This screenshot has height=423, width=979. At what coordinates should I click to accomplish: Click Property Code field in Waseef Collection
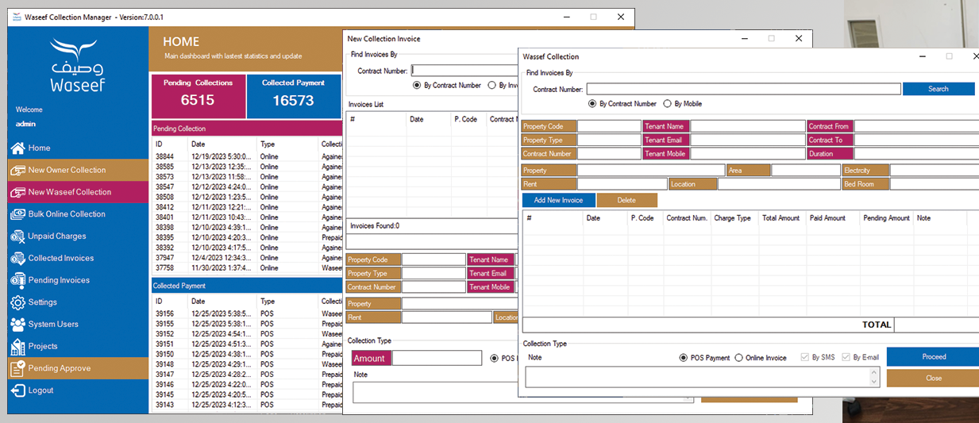[x=609, y=126]
